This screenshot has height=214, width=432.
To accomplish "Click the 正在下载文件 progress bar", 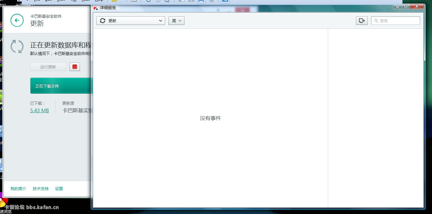I will pos(61,86).
